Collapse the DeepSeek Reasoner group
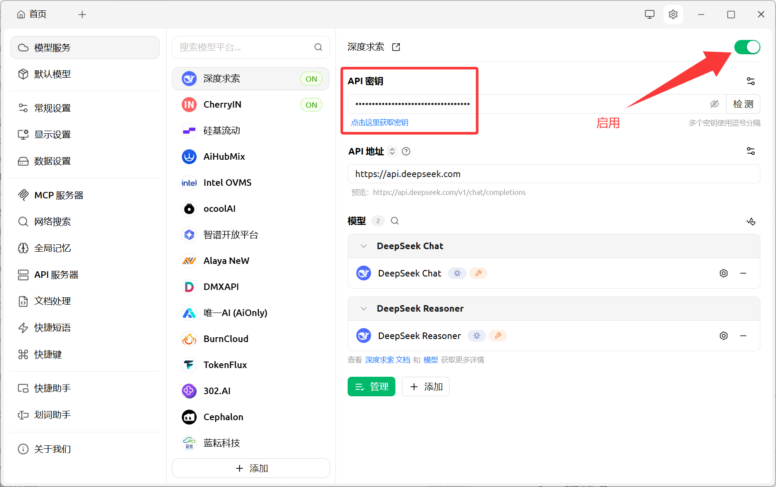This screenshot has width=776, height=487. [x=364, y=309]
